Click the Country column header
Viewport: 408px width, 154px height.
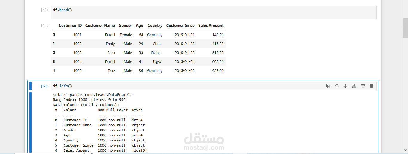(155, 26)
